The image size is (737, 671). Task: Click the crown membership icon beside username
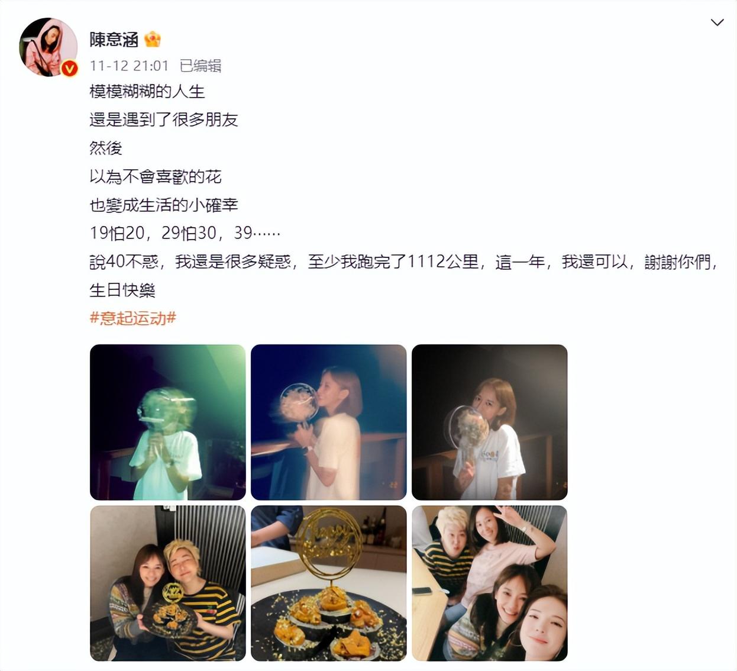tap(153, 39)
